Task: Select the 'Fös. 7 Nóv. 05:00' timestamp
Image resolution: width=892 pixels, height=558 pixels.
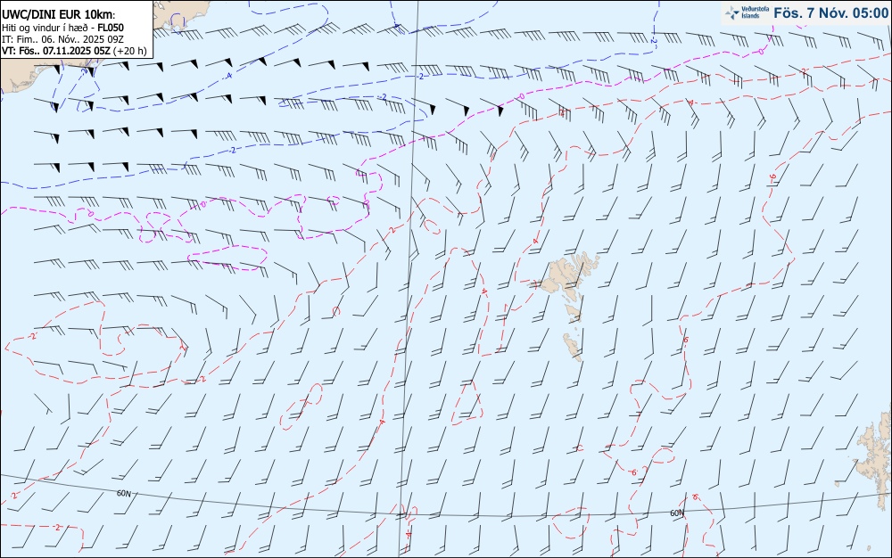Action: [x=830, y=13]
